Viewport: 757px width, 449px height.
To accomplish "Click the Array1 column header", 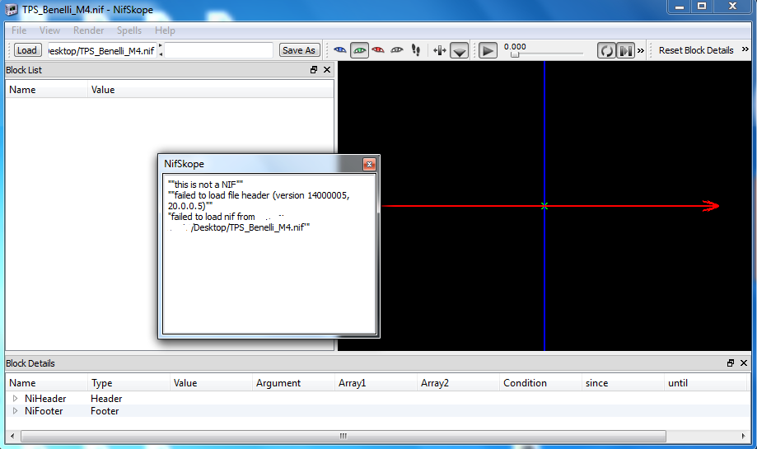I will [x=376, y=383].
